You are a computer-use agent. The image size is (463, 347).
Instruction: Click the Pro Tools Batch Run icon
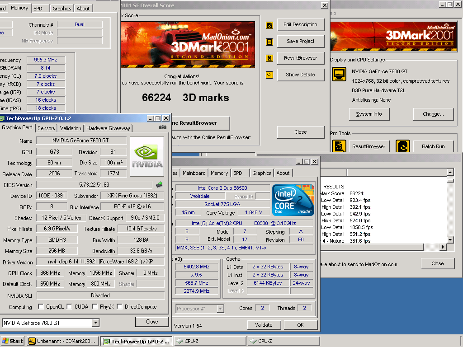(x=403, y=146)
